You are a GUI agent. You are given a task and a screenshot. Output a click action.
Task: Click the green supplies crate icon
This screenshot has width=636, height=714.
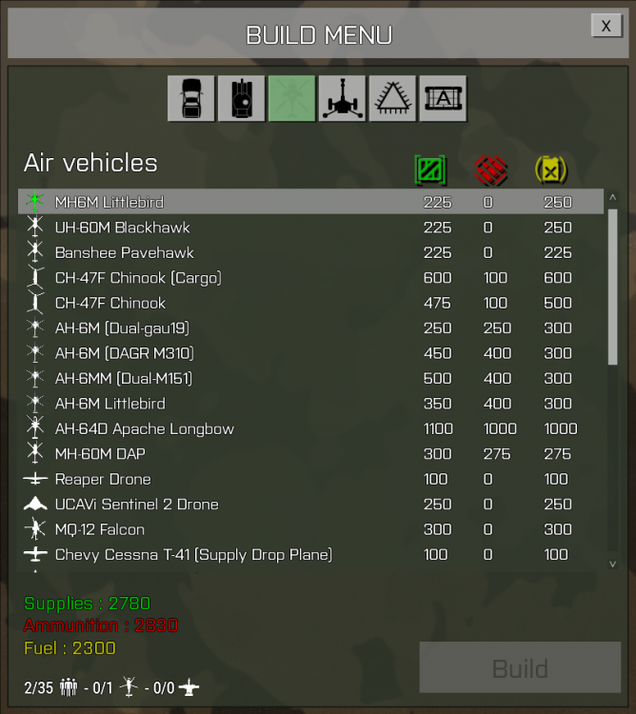click(430, 170)
